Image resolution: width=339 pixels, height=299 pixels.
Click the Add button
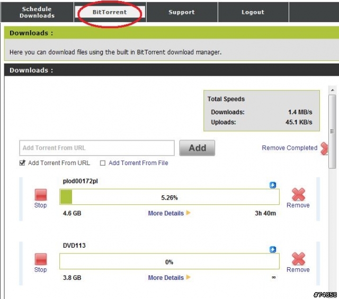(197, 148)
